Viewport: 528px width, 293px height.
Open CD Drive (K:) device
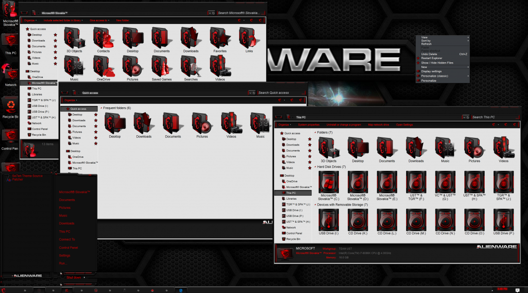[x=357, y=222]
